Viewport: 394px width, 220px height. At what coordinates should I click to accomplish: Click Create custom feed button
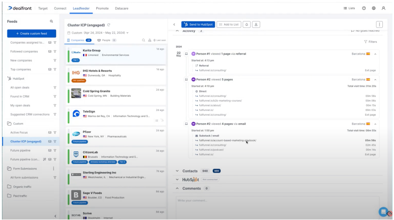point(32,33)
